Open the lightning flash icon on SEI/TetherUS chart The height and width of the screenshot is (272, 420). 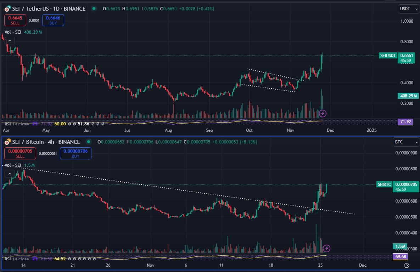(323, 114)
